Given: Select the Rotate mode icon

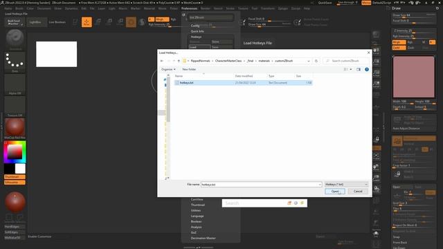Looking at the screenshot, I should coord(120,22).
